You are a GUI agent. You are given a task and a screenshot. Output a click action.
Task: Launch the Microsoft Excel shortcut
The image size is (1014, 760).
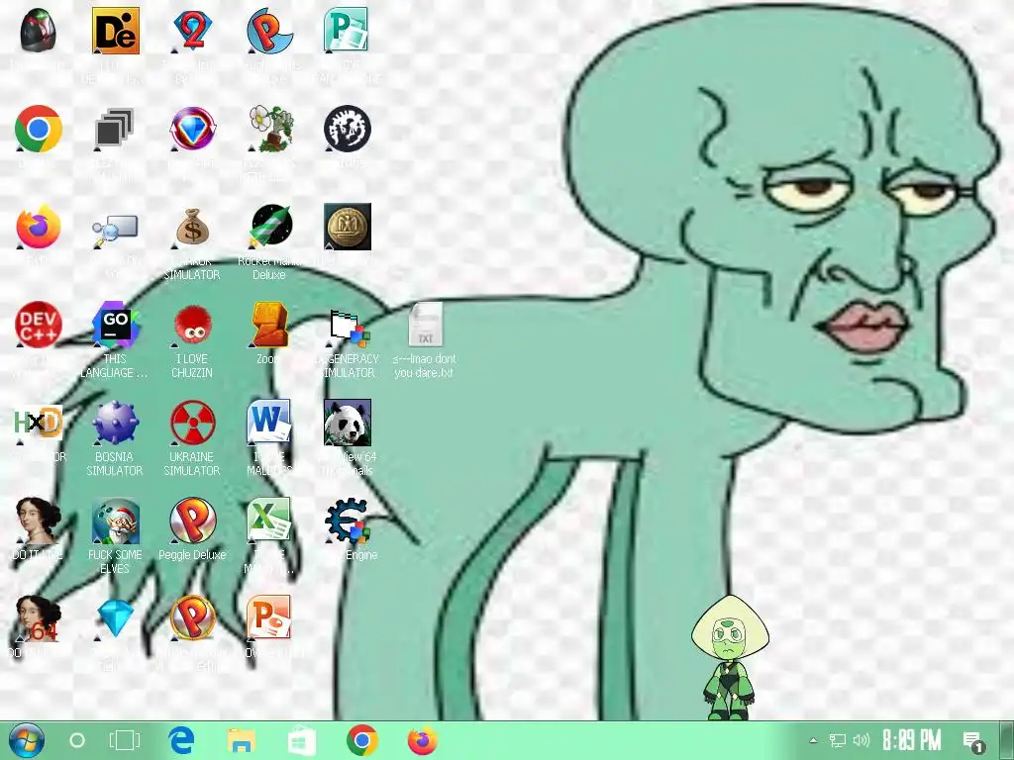pyautogui.click(x=269, y=522)
